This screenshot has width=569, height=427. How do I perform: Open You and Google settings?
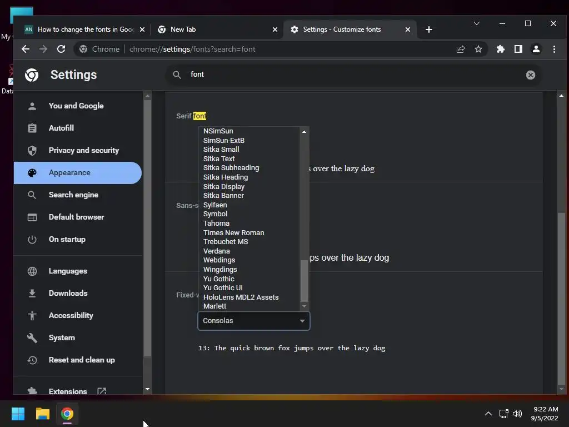pos(78,106)
